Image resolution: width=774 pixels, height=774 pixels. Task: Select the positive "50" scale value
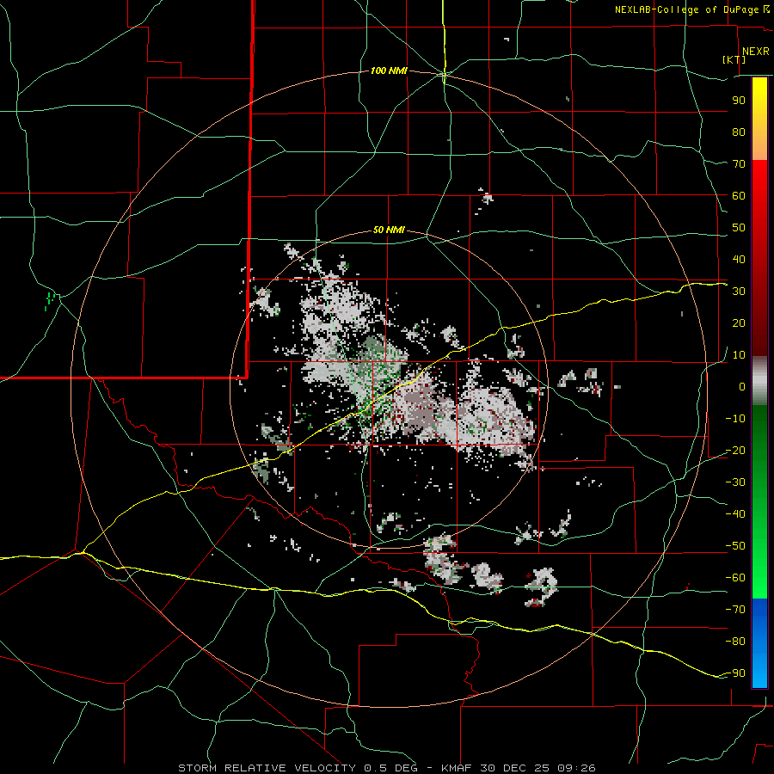coord(739,228)
